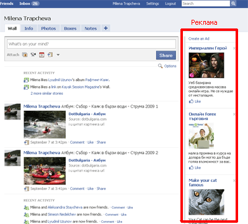Open Lyudmil Uzunov link in friends story
The width and height of the screenshot is (248, 224).
(x=60, y=222)
